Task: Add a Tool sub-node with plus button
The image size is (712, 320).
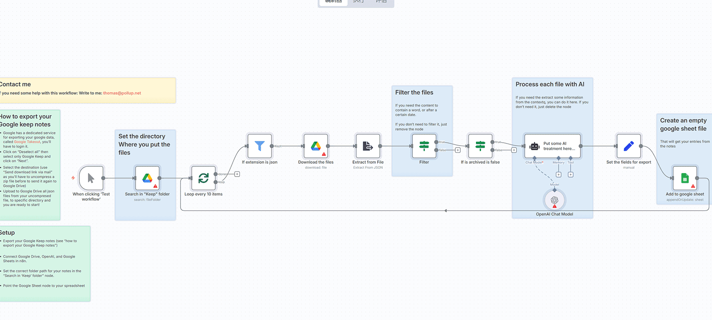Action: pos(570,175)
